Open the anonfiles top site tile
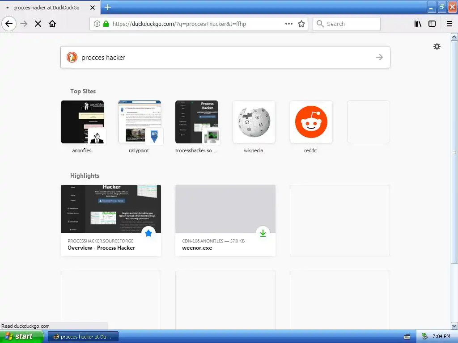This screenshot has height=343, width=458. (82, 122)
